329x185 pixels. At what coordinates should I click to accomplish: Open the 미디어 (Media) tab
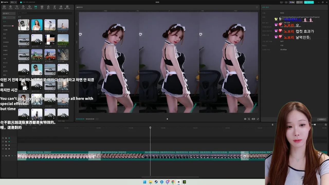[x=4, y=7]
